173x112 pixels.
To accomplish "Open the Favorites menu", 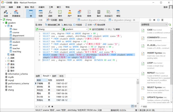I will 41,7.
